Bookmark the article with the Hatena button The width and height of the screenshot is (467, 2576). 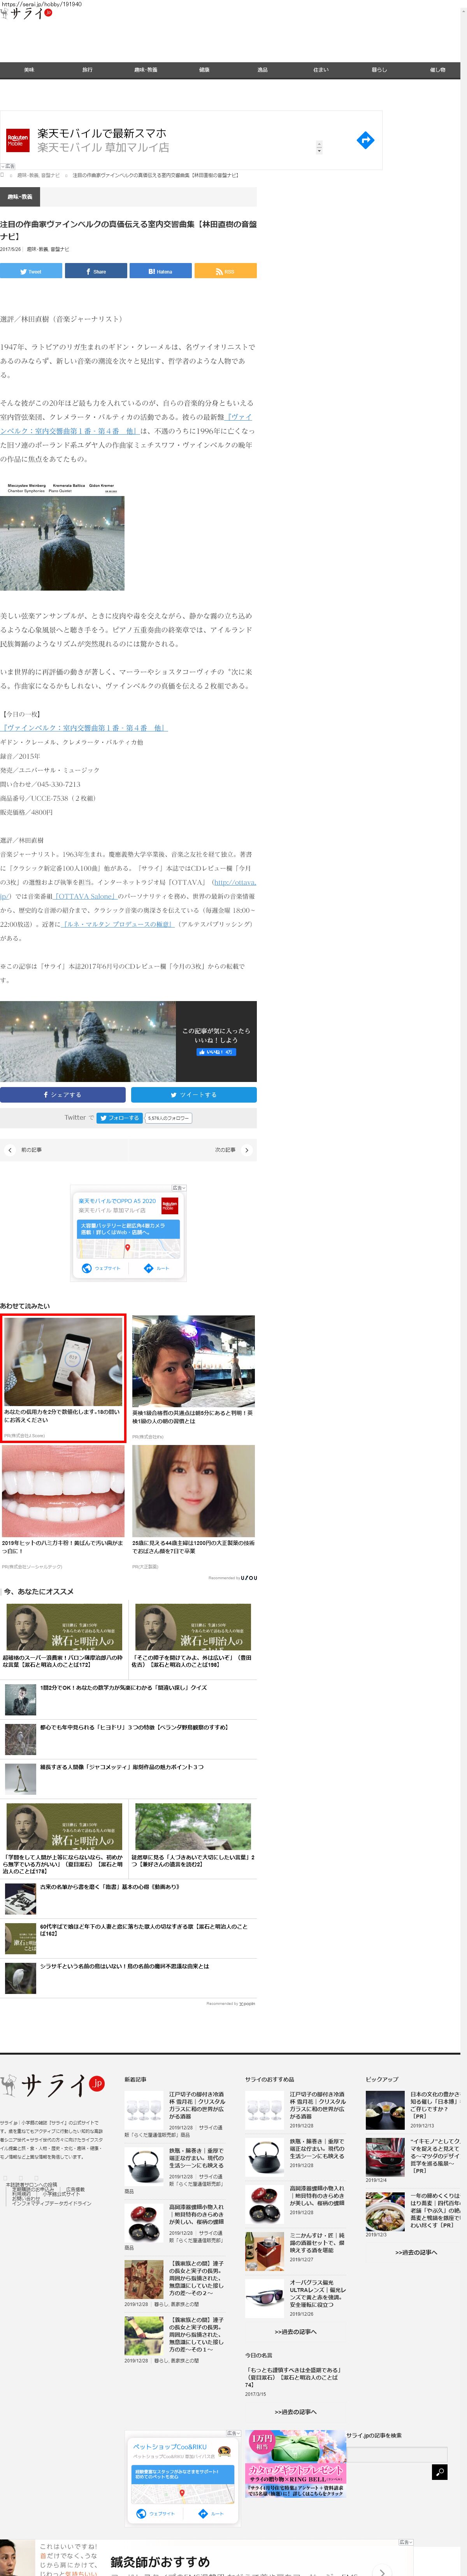(x=161, y=271)
